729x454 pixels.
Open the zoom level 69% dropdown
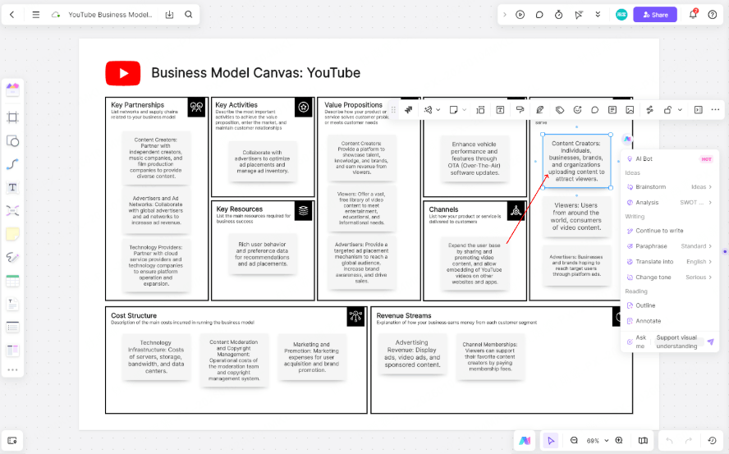(x=598, y=441)
